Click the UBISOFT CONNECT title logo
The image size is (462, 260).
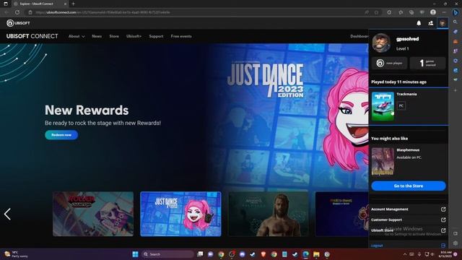click(32, 36)
